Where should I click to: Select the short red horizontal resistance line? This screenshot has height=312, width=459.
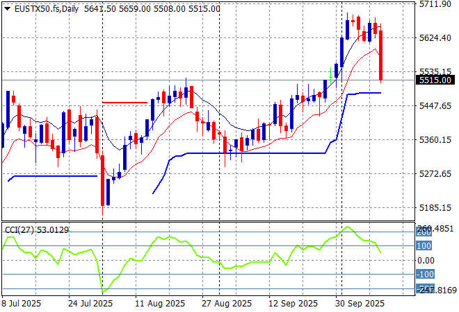click(x=125, y=103)
